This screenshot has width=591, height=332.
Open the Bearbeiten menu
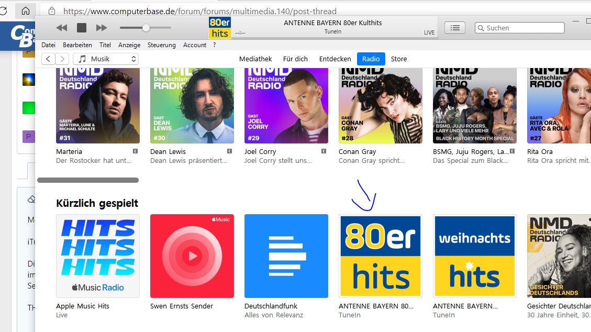coord(77,45)
